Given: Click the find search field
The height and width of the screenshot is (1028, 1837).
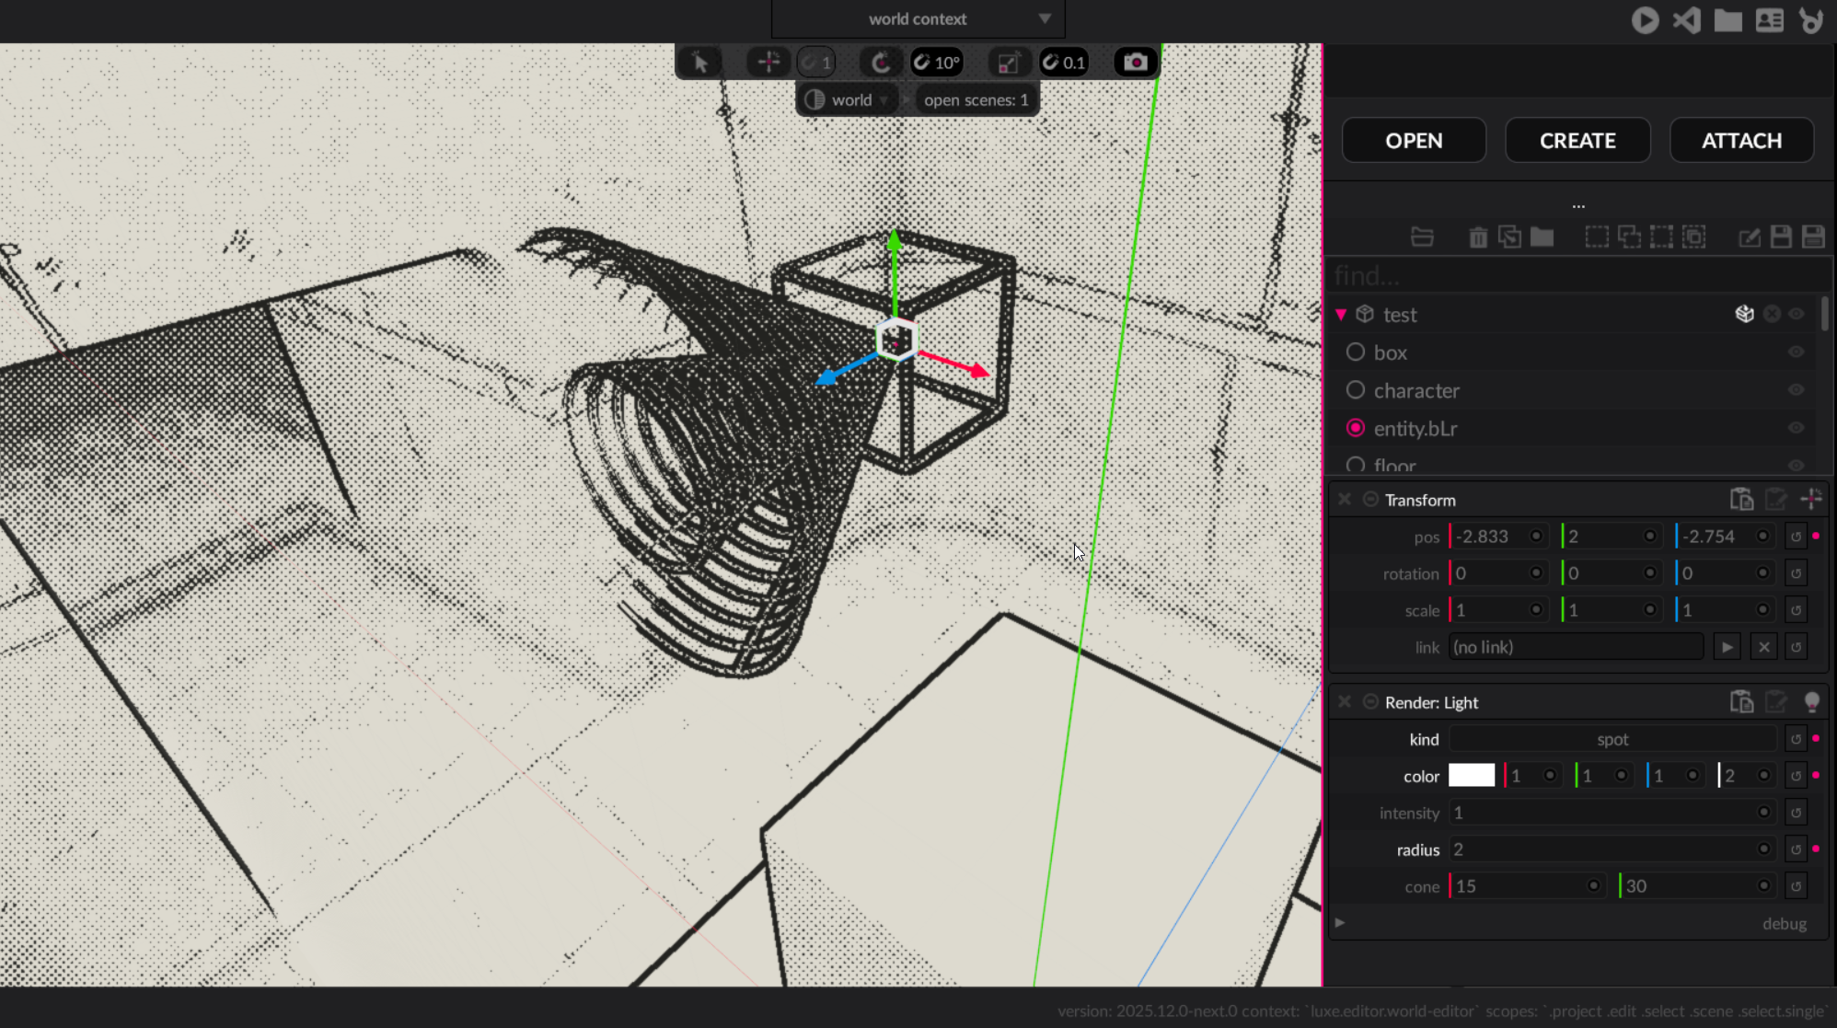Looking at the screenshot, I should 1565,275.
